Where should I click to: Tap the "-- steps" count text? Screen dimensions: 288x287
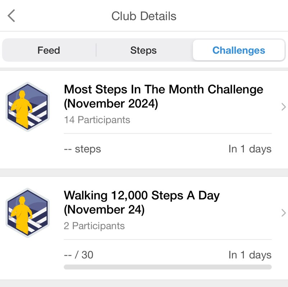(x=82, y=149)
